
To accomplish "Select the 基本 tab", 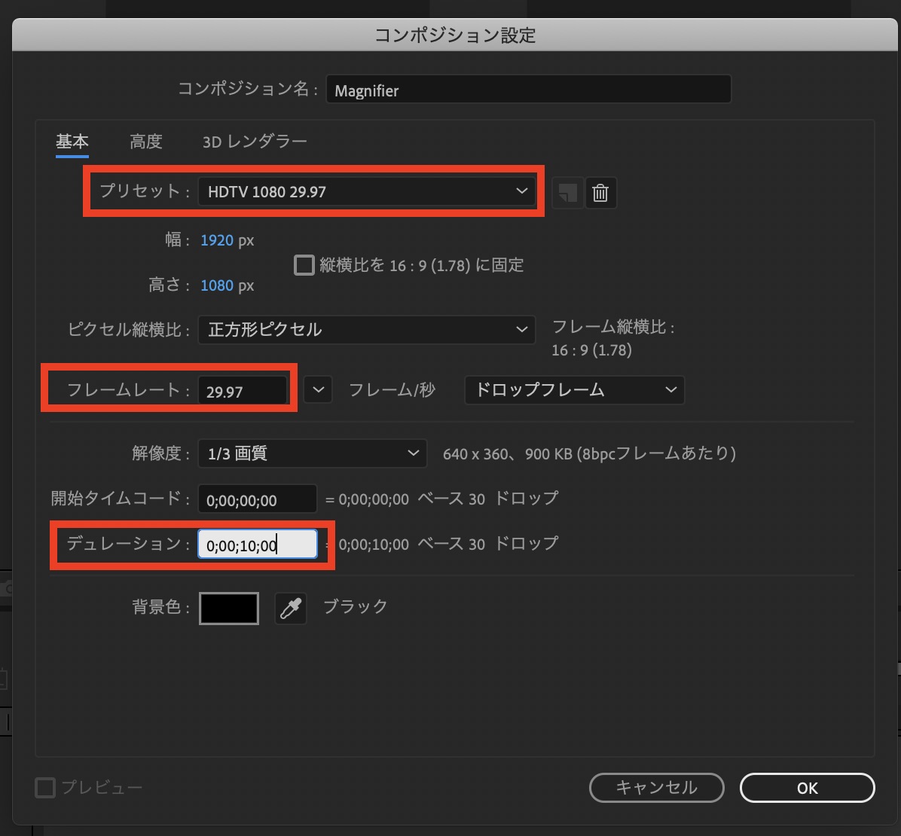I will (x=72, y=141).
